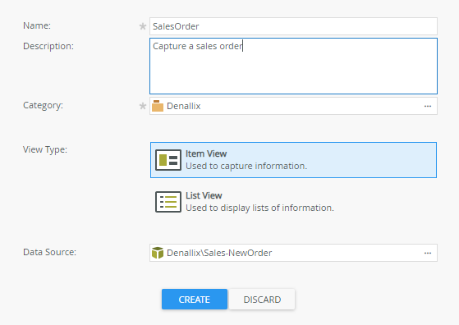Click the 'Used to capture information' description
The image size is (459, 325).
click(246, 166)
